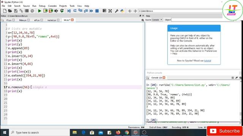Create a new file with the toolbar icon
243x136 pixels.
point(5,11)
